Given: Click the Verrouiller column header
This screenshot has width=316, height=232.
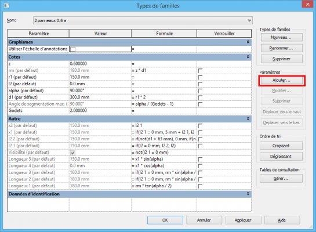Looking at the screenshot, I should pos(224,34).
